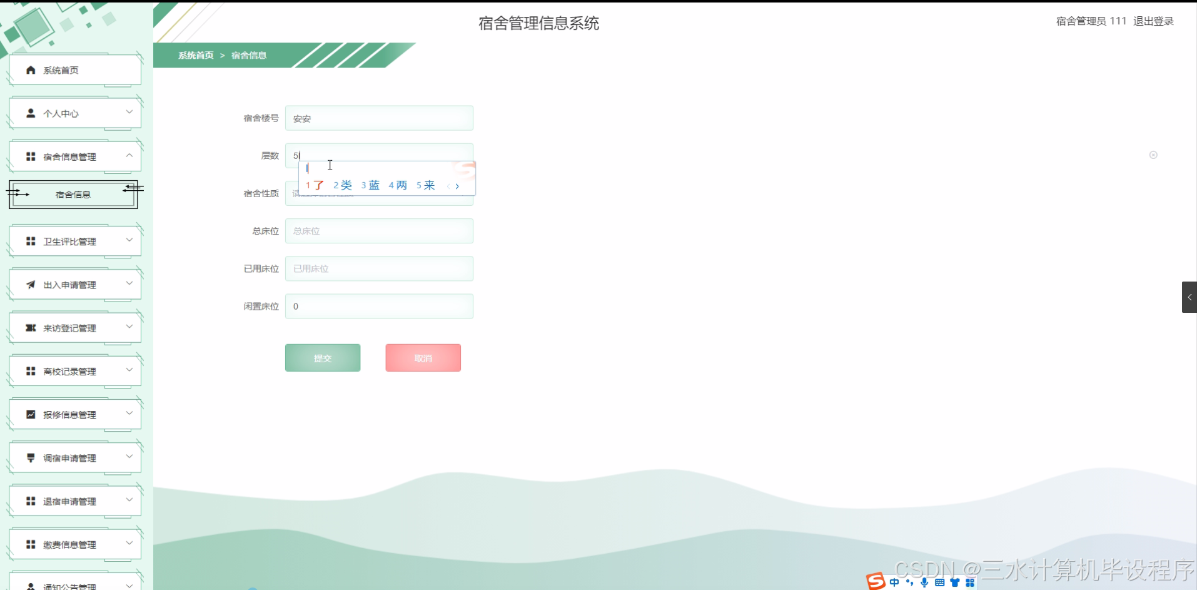The image size is (1197, 590).
Task: Select 宿舍信息 in the sidebar
Action: tap(73, 195)
